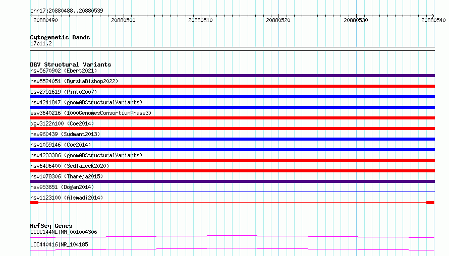449x256 pixels.
Task: Click the red bar under nsv6496400
Action: pyautogui.click(x=232, y=171)
